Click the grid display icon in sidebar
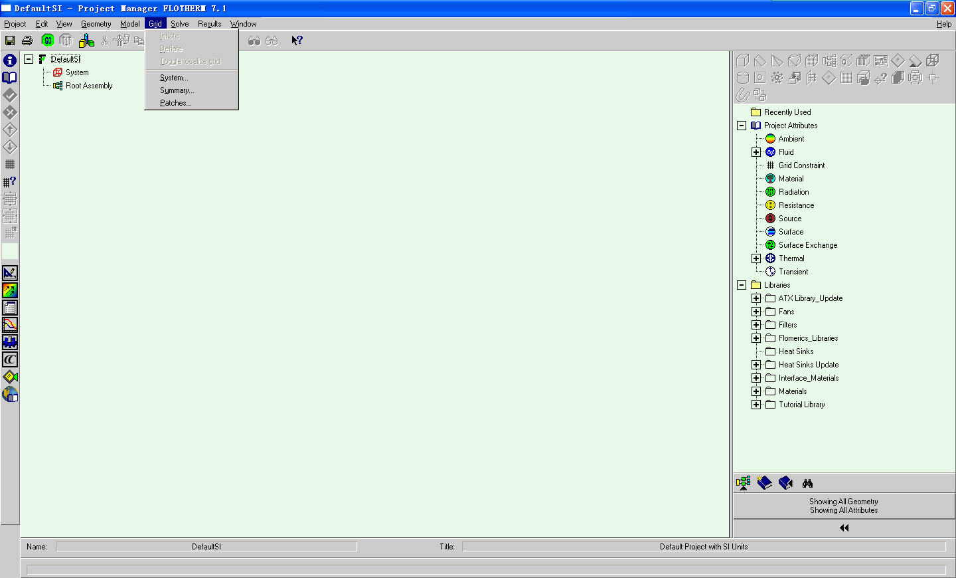 (10, 164)
